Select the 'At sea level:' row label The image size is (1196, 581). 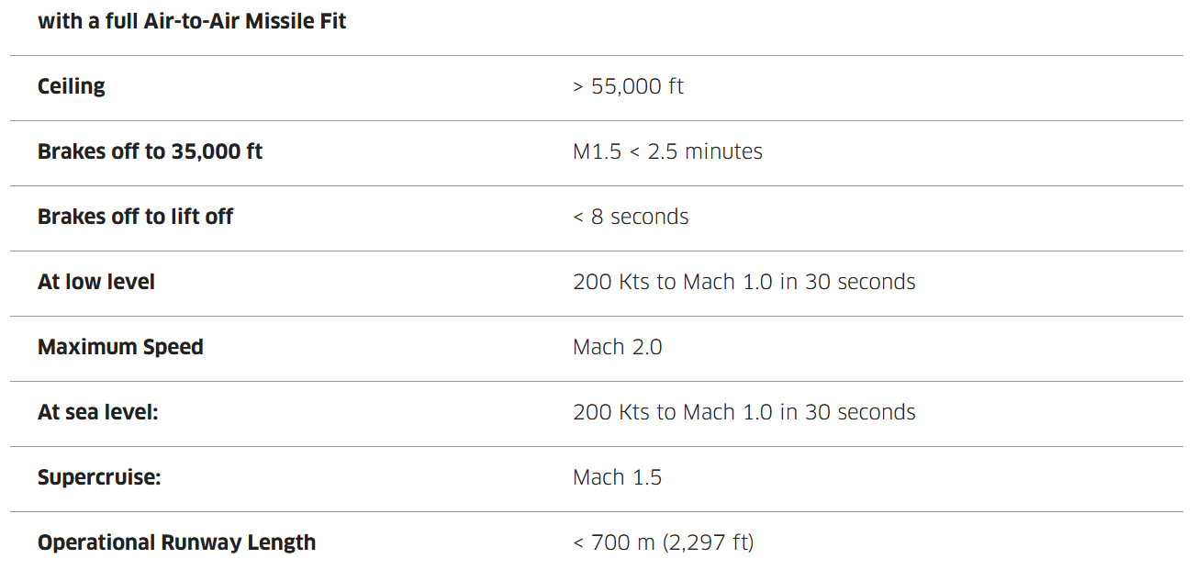98,412
